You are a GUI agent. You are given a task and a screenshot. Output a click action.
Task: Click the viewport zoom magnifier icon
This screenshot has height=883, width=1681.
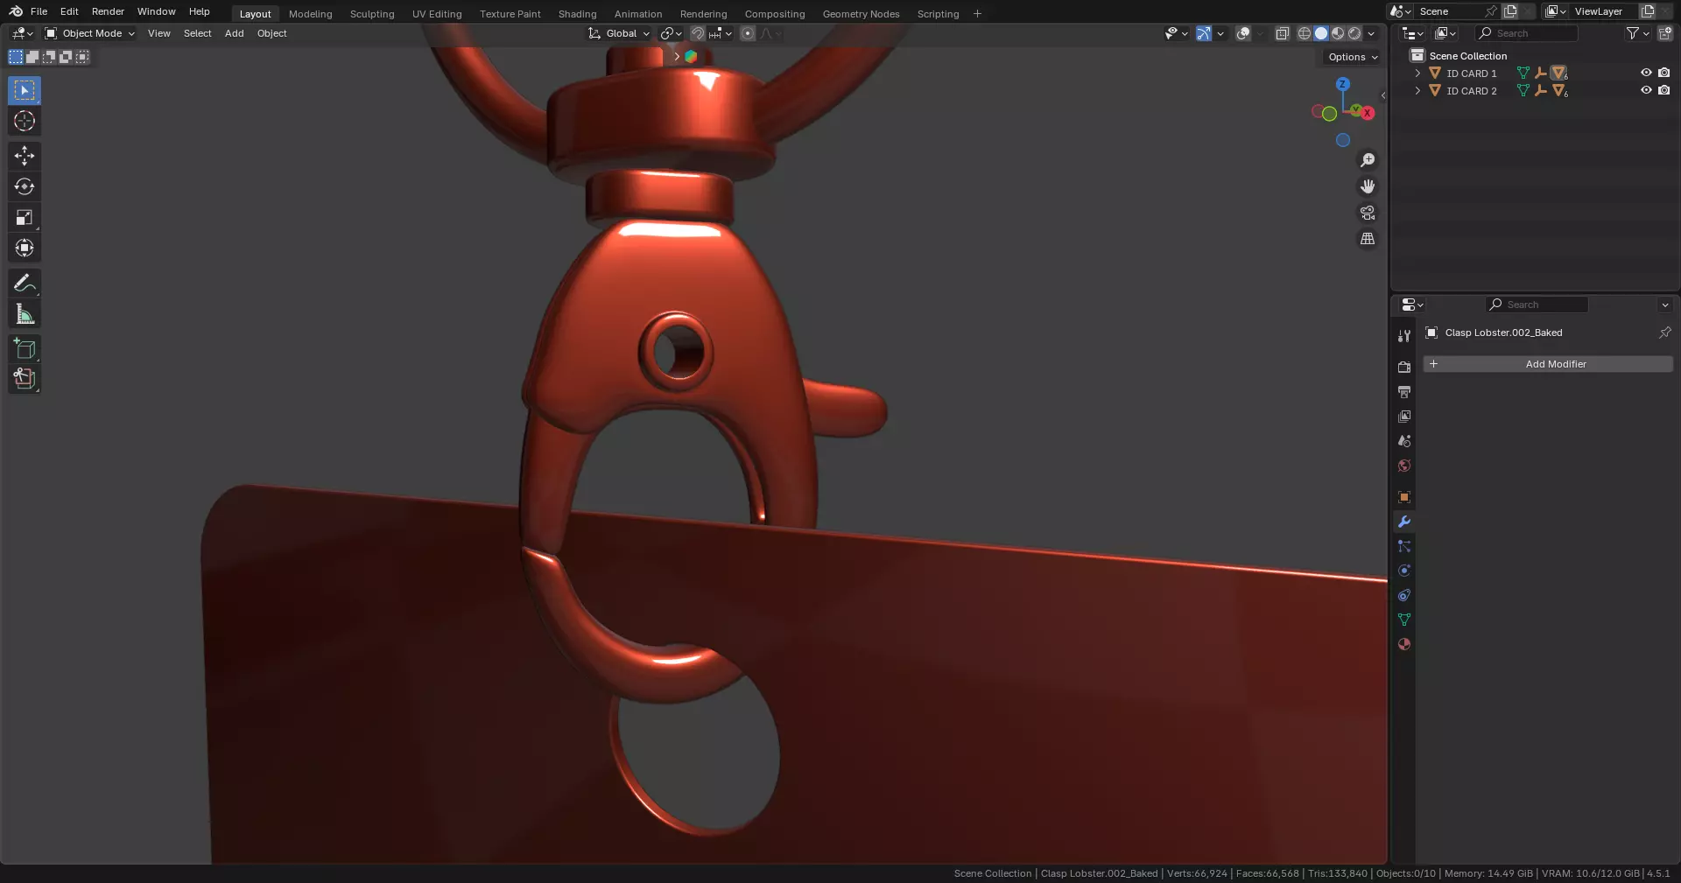(1368, 160)
